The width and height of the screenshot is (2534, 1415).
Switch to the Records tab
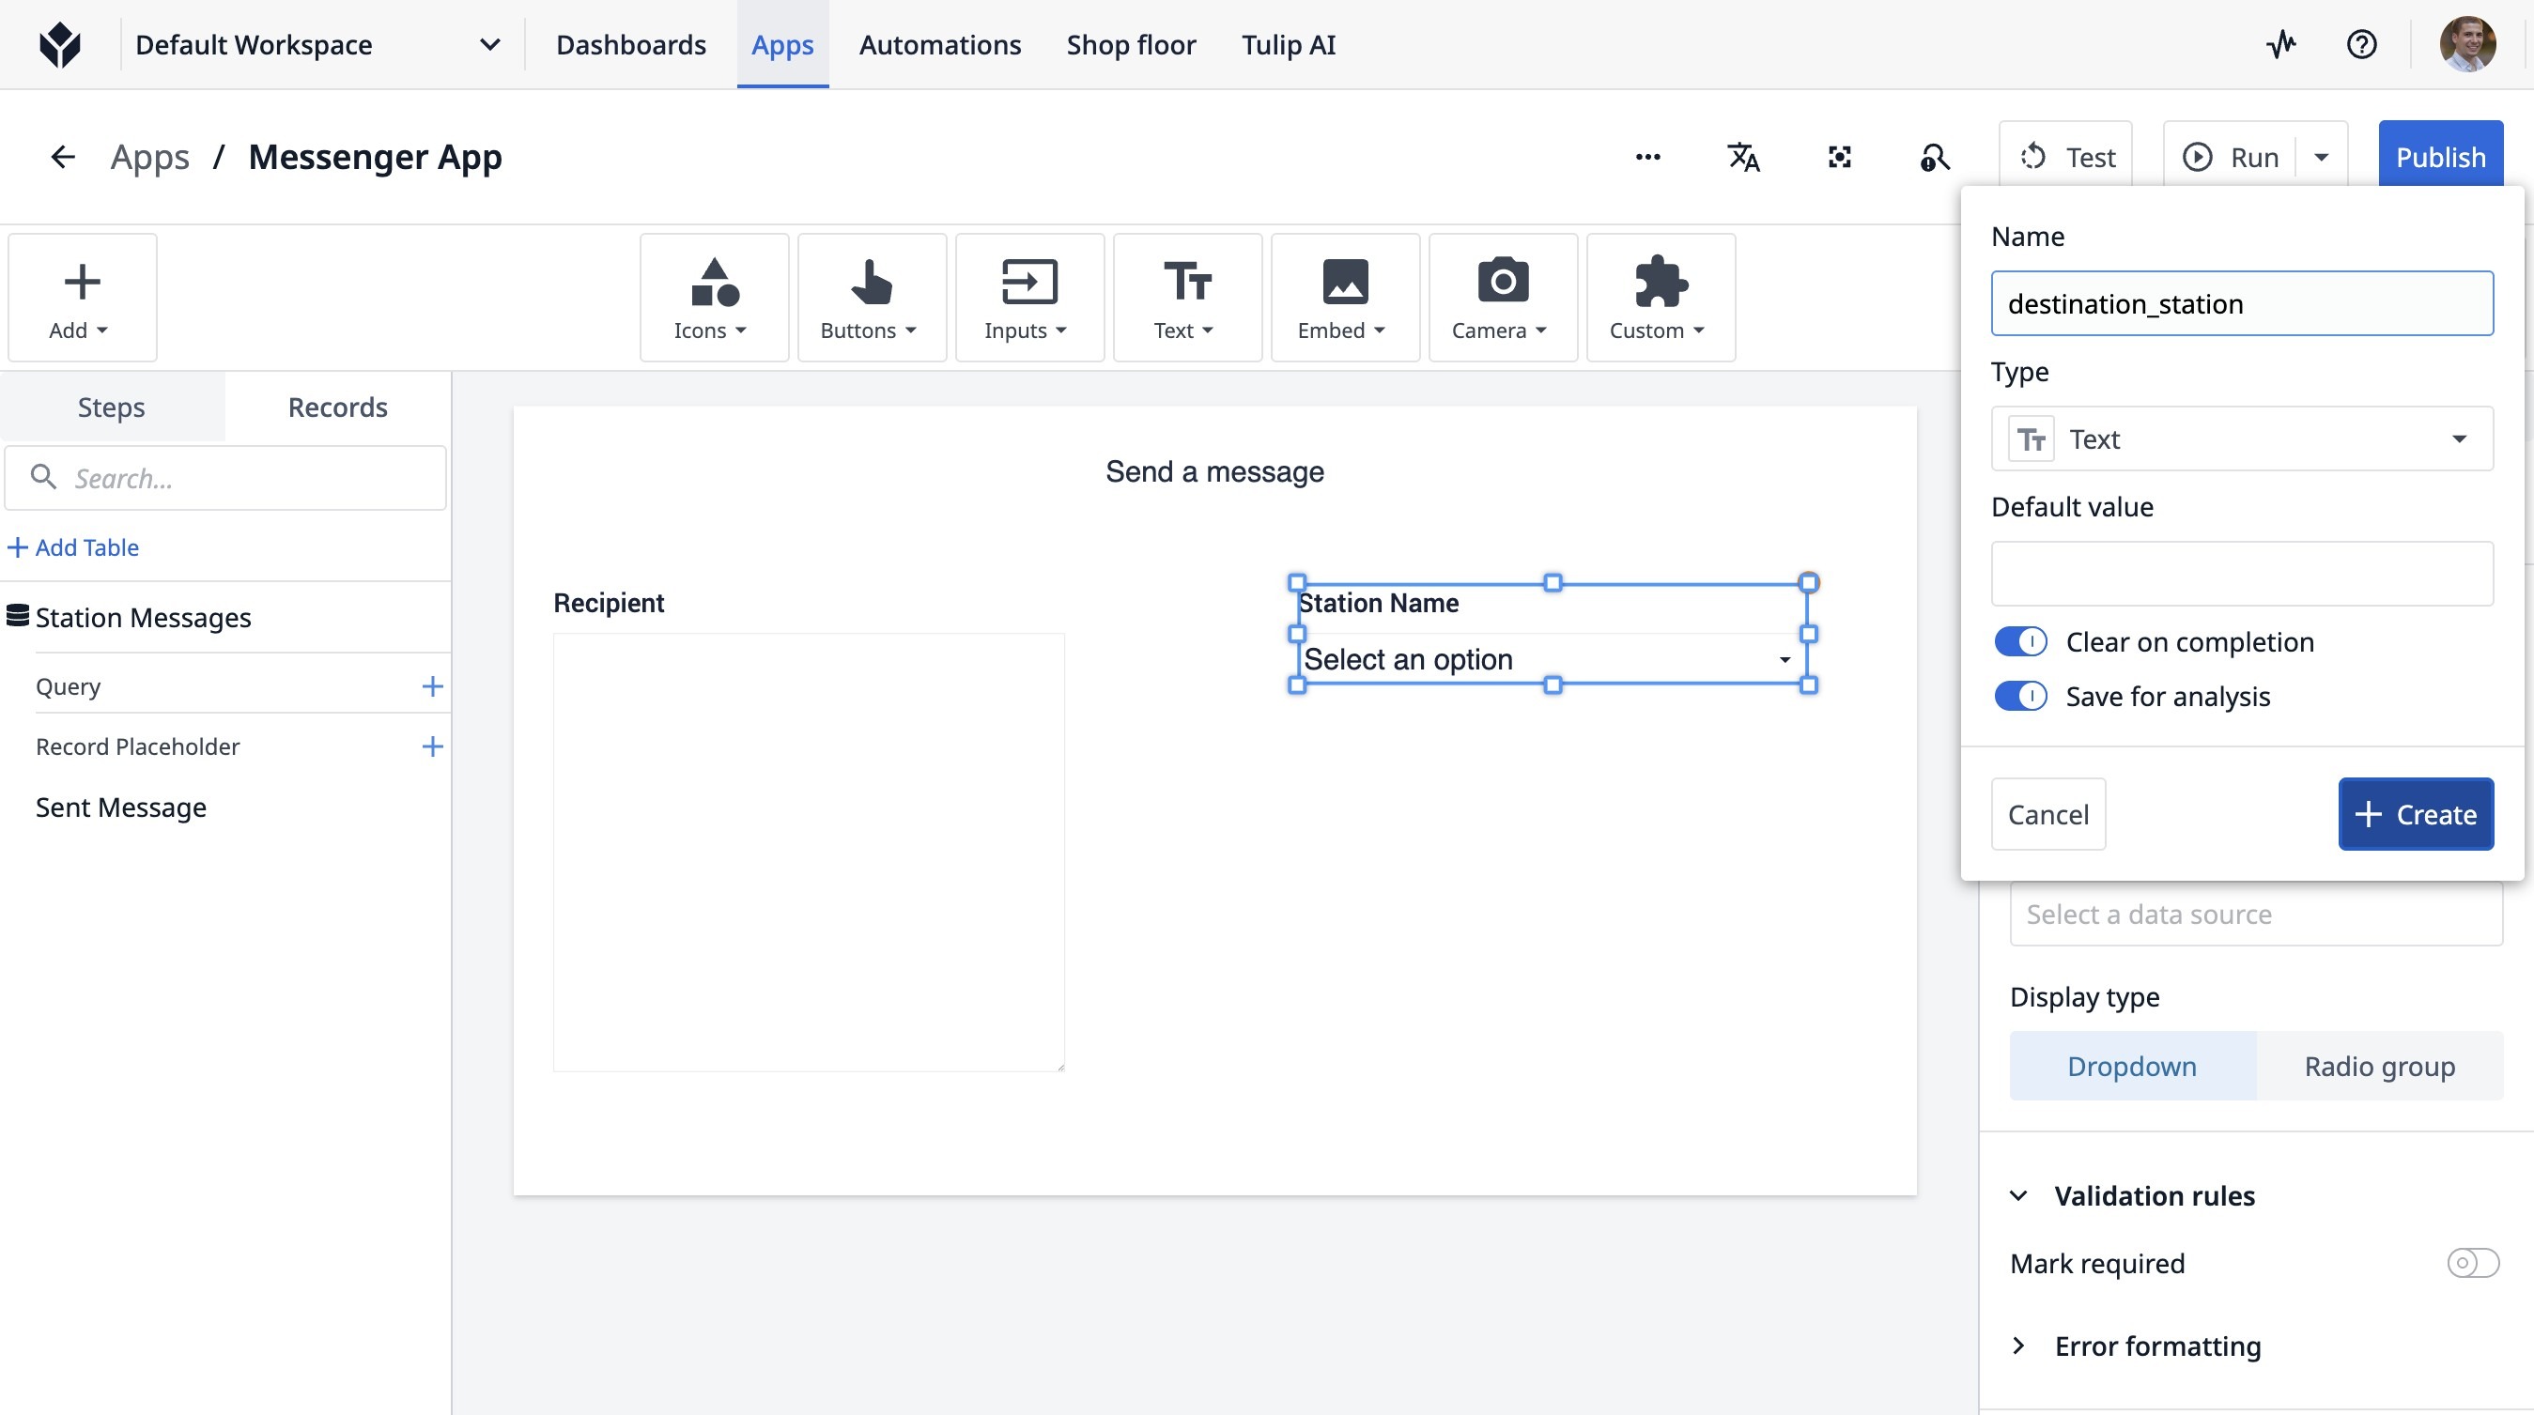click(337, 408)
